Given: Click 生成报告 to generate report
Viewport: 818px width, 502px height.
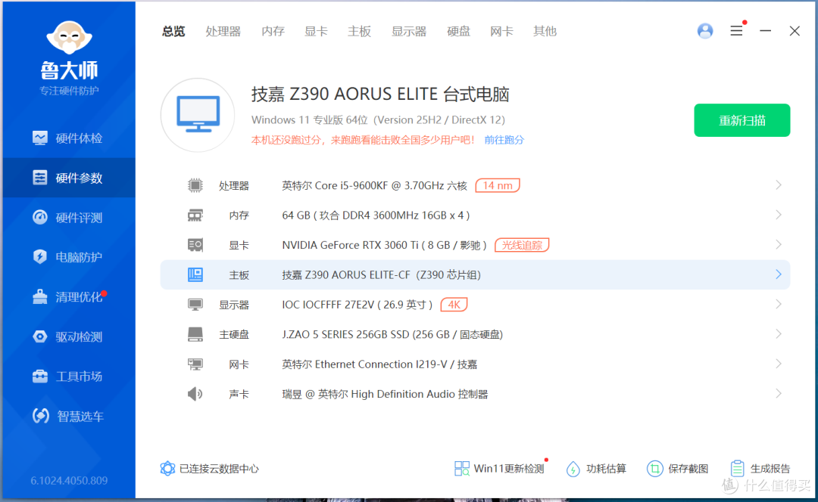Looking at the screenshot, I should click(760, 468).
